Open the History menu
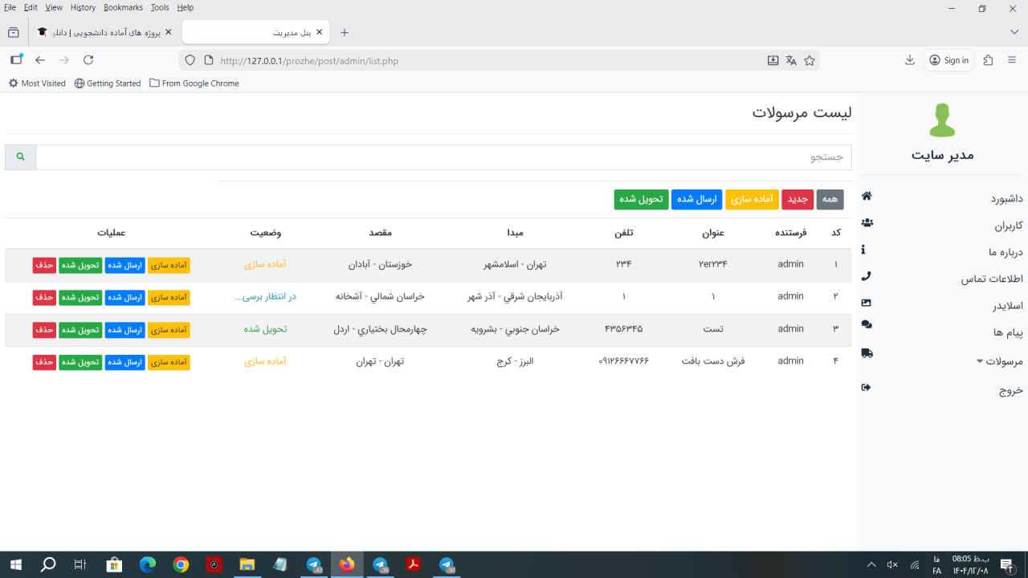The image size is (1028, 578). coord(83,7)
